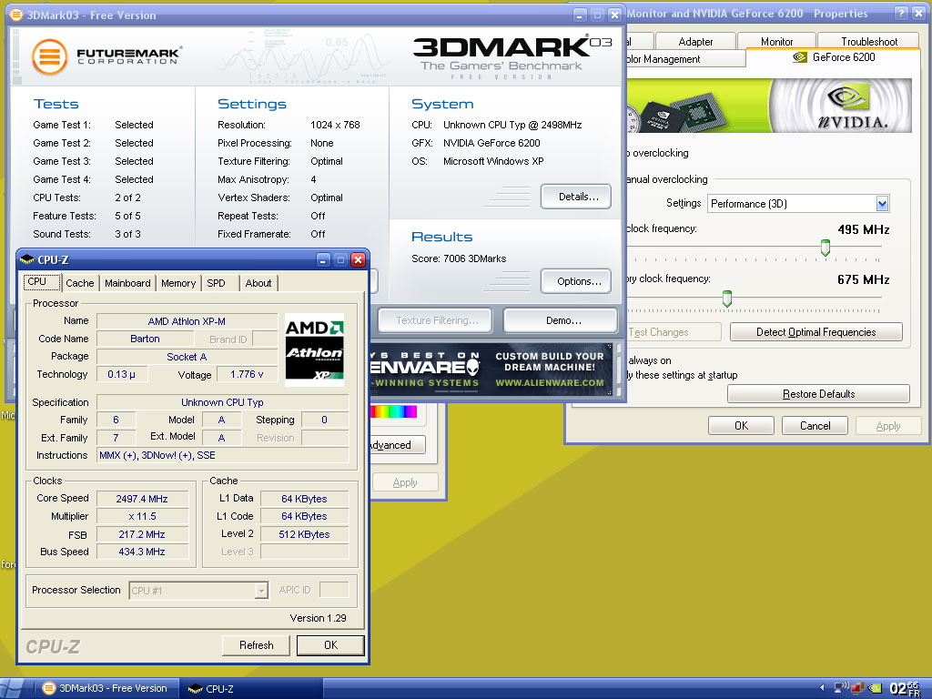Select the GeForce 6200 tab
Viewport: 932px width, 699px height.
834,57
